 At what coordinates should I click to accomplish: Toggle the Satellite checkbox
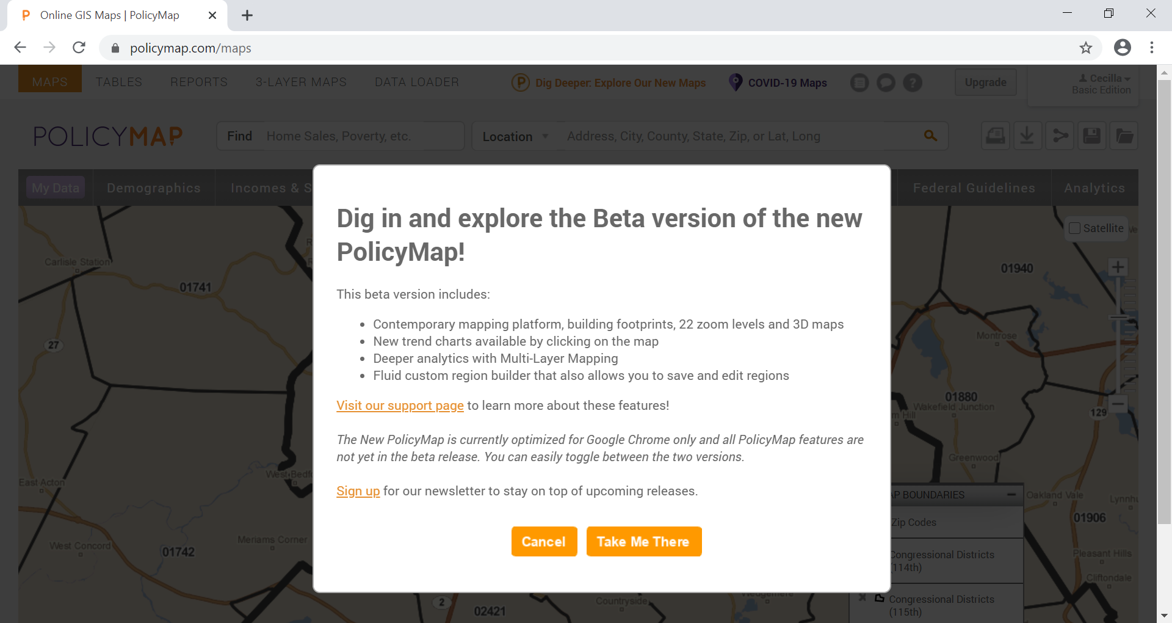point(1075,228)
